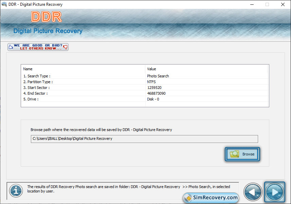Click the 'Disk - 0' drive value
This screenshot has height=204, width=291.
point(153,99)
